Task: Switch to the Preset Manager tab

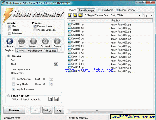Action: coord(86,10)
